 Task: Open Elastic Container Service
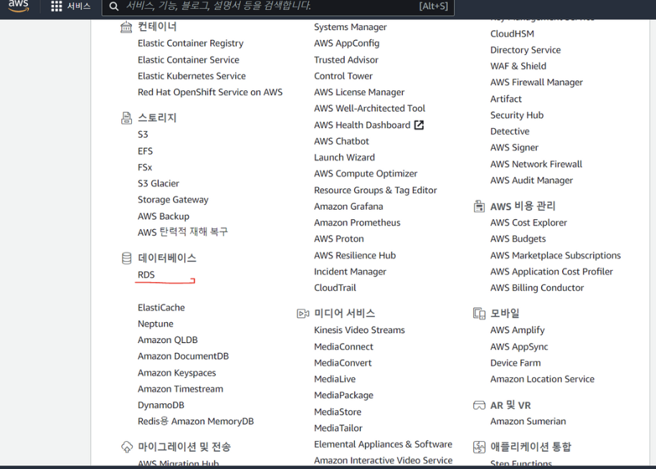pos(189,59)
